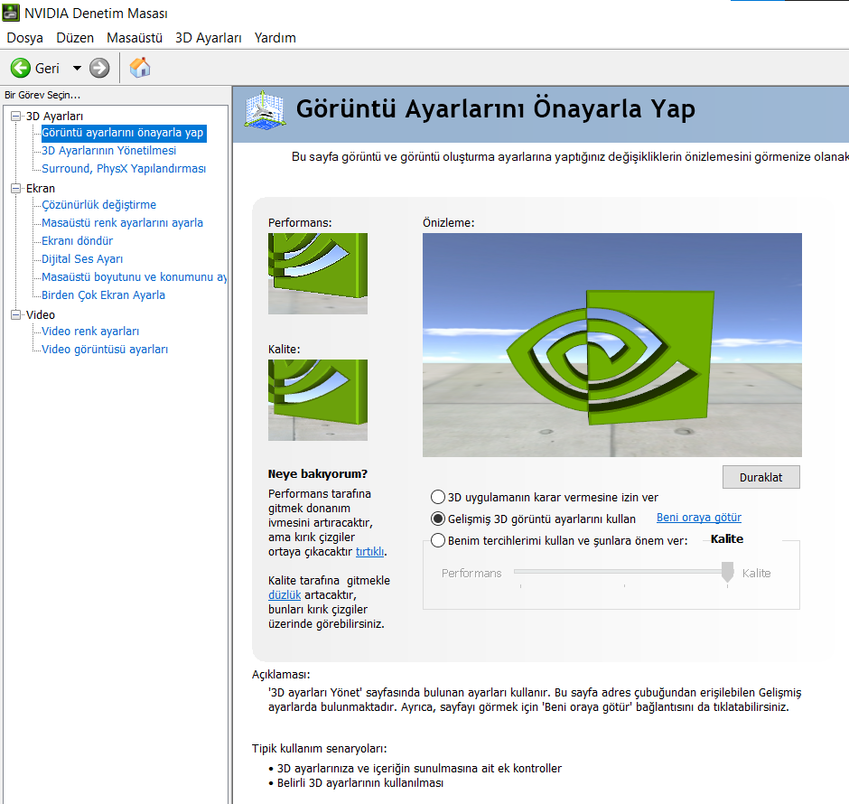
Task: Click the Performans preview thumbnail
Action: click(x=318, y=274)
